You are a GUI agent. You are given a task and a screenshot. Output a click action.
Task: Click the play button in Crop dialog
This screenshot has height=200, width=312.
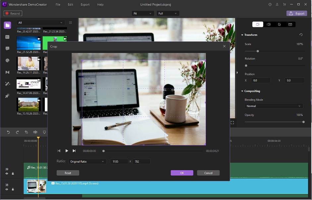67,151
